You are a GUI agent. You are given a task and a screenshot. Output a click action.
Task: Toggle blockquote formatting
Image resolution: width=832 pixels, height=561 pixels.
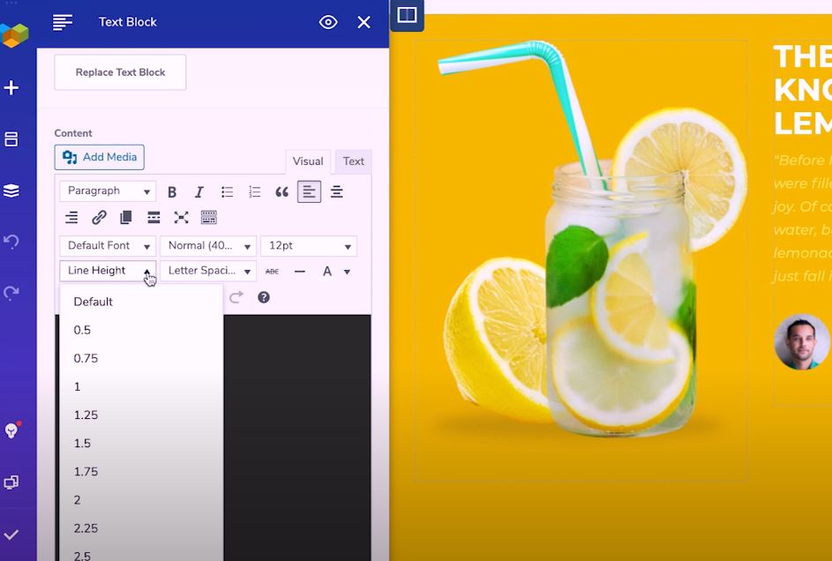click(281, 192)
